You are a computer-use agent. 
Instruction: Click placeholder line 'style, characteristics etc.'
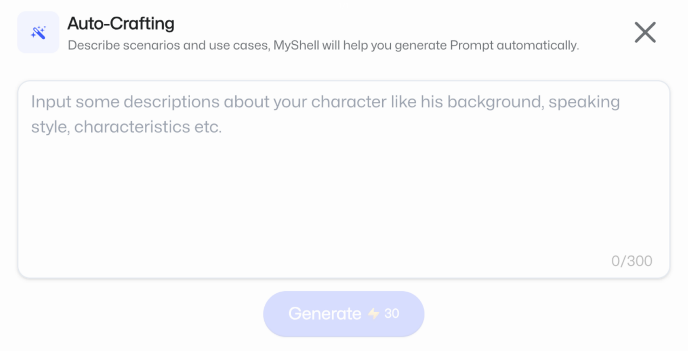[126, 127]
